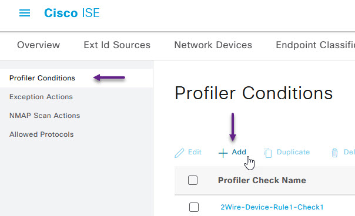Open the Overview tab

38,45
